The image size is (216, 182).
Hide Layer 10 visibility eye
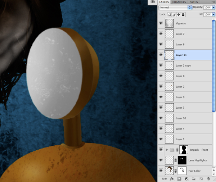click(x=161, y=118)
